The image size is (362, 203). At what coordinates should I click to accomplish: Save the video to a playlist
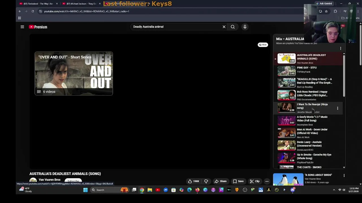tap(238, 181)
